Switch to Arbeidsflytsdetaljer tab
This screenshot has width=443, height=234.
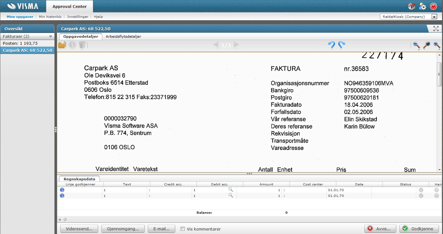click(x=123, y=37)
